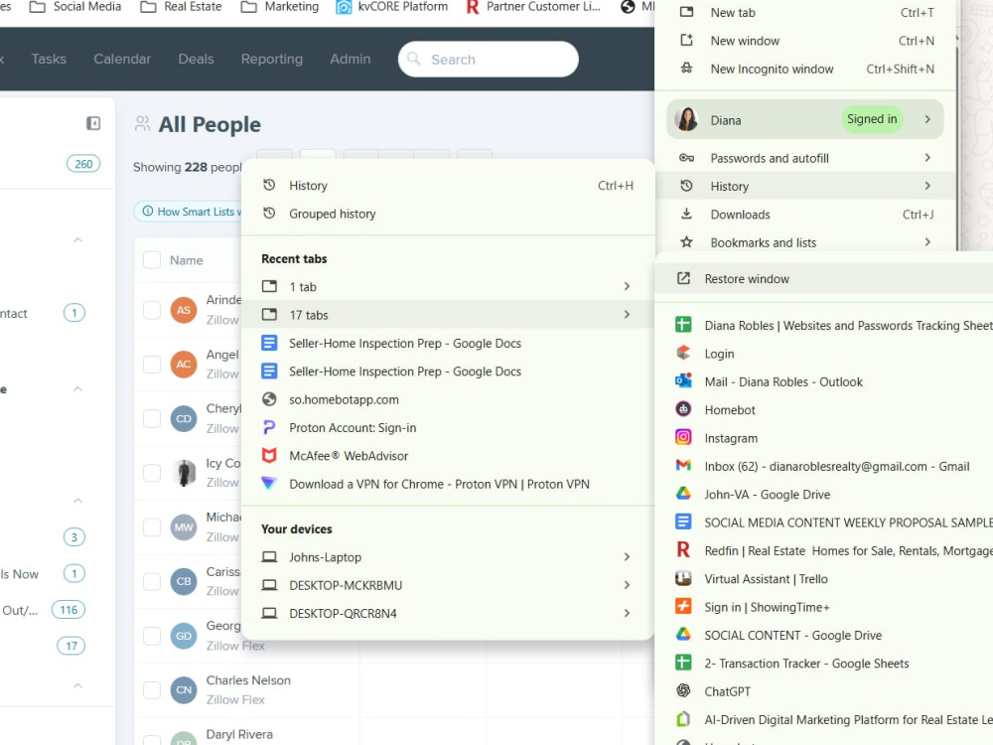Click the Downloads arrow icon in Chrome menu
This screenshot has height=745, width=993.
click(686, 215)
